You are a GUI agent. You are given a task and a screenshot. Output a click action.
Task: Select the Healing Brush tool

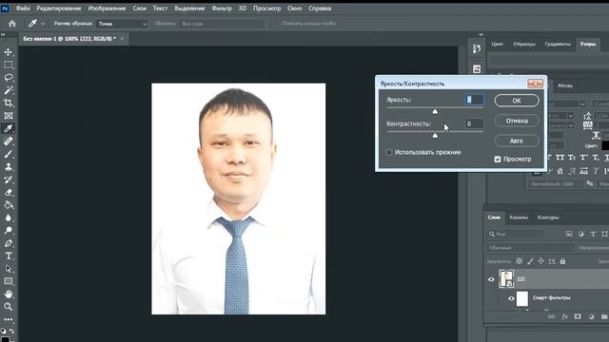[9, 142]
